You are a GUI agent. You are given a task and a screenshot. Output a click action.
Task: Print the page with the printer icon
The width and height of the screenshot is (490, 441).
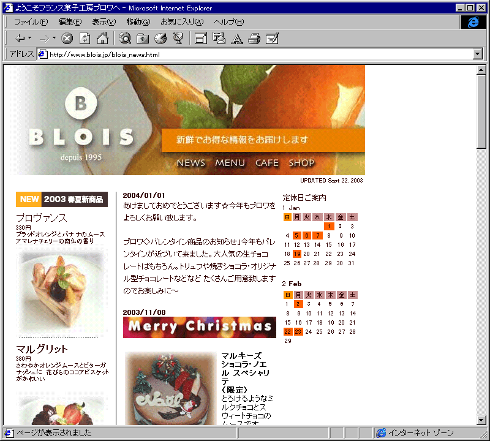(254, 39)
